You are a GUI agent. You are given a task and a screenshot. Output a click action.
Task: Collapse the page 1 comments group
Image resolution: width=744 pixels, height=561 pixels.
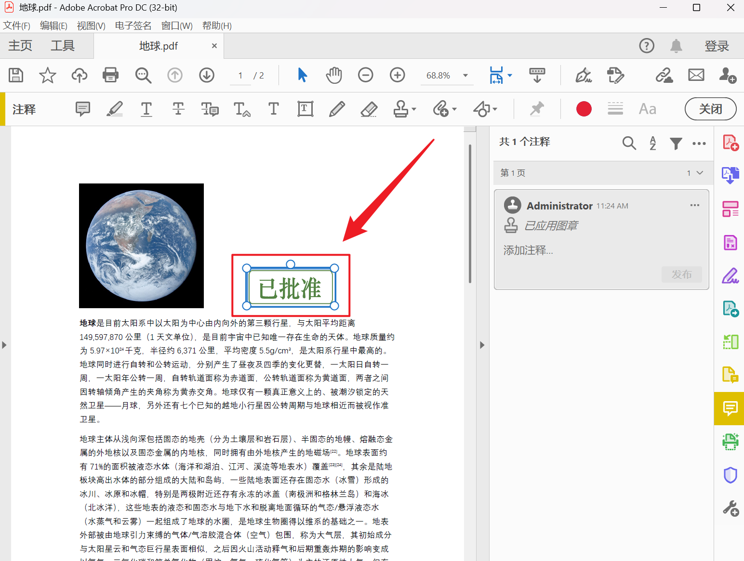tap(700, 173)
